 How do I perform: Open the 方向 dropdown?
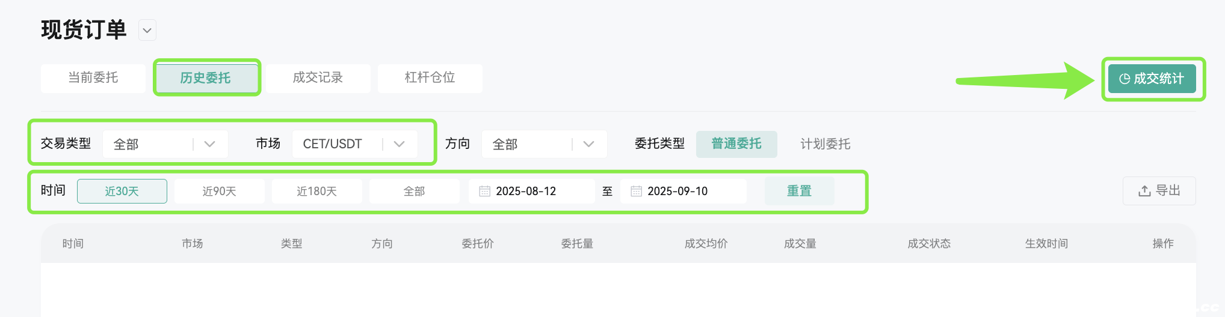click(544, 144)
